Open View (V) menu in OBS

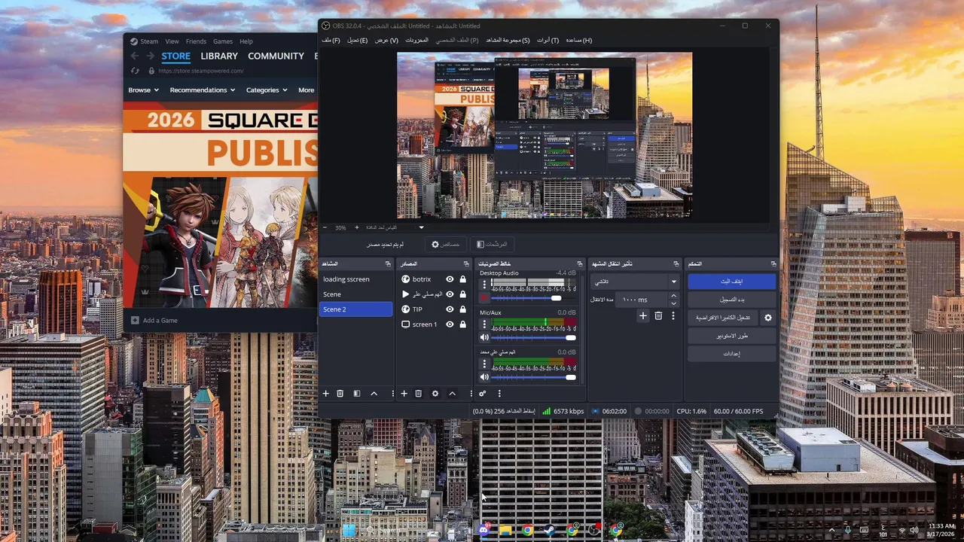click(386, 40)
